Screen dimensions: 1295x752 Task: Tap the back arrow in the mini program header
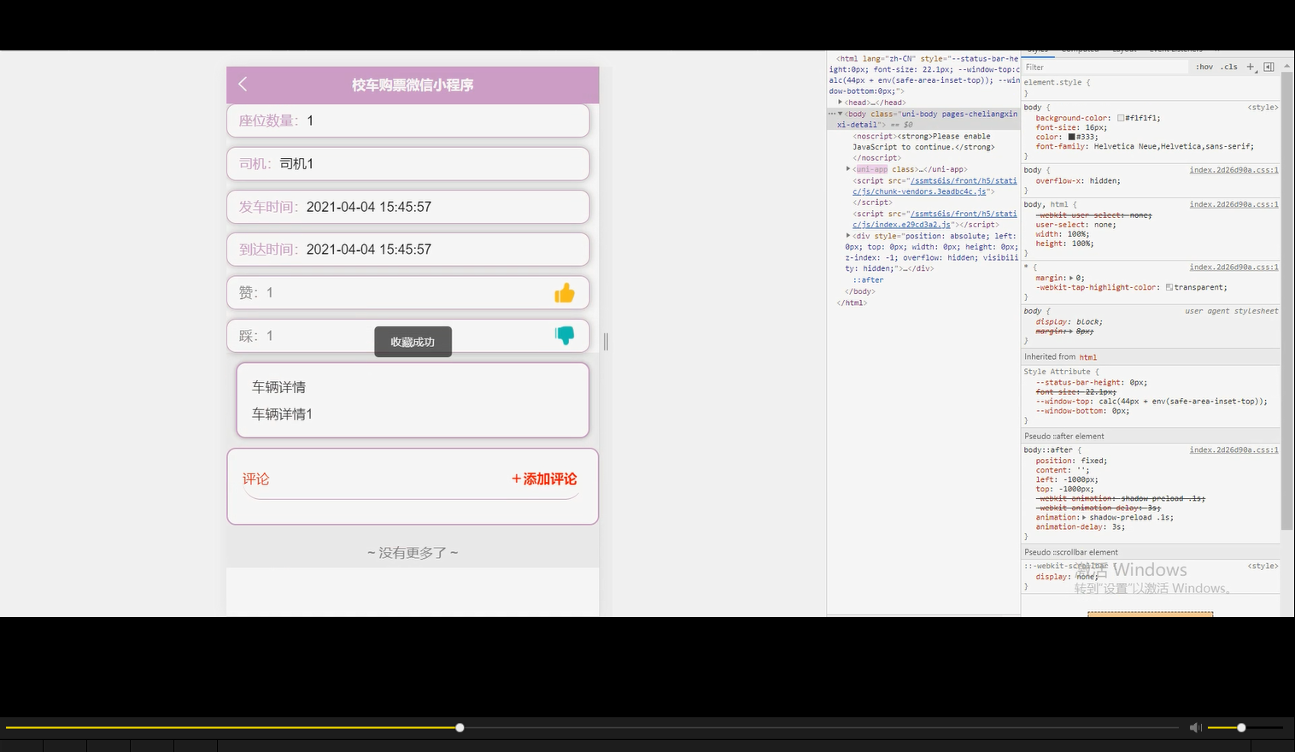pos(243,84)
